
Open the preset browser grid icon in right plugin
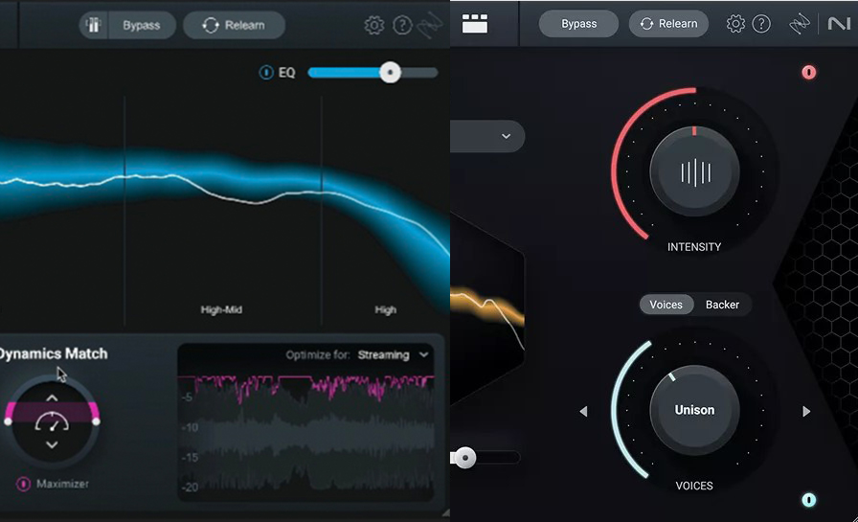point(474,24)
